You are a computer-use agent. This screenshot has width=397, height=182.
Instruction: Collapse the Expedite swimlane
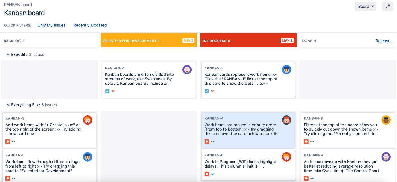8,55
